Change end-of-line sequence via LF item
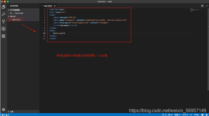 tap(191, 115)
